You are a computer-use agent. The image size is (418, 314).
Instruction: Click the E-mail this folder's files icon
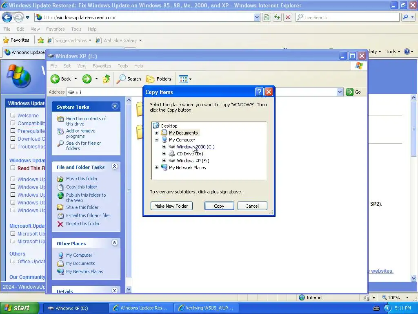60,215
